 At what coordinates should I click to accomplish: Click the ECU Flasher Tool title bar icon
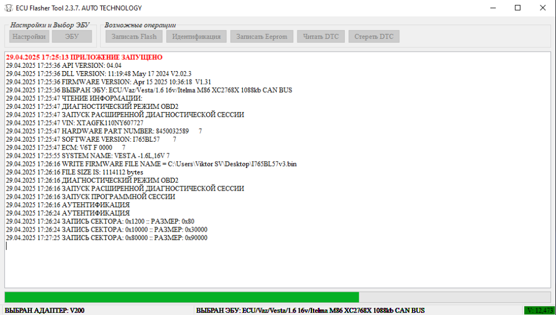pos(8,8)
